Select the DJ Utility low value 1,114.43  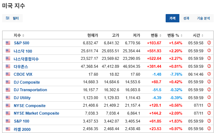pyautogui.click(x=133, y=98)
